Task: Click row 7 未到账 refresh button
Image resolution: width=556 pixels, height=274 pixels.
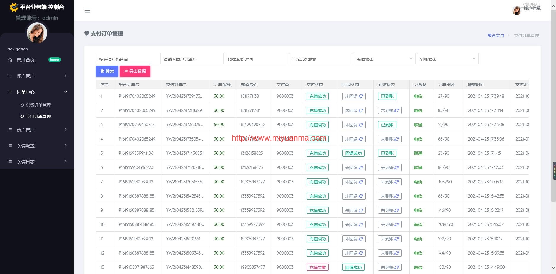Action: pos(390,182)
